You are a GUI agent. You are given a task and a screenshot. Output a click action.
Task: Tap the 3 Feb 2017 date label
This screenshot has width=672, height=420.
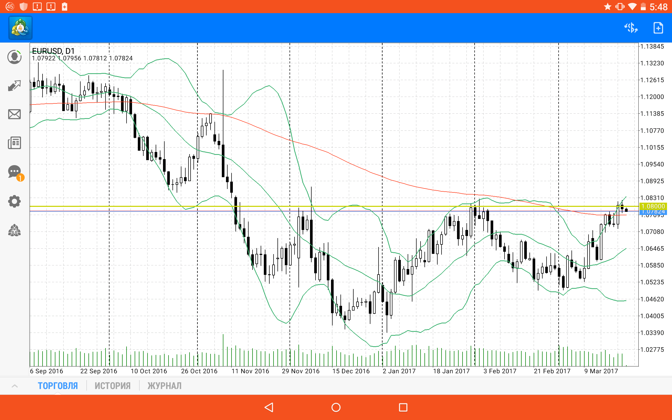pyautogui.click(x=500, y=371)
